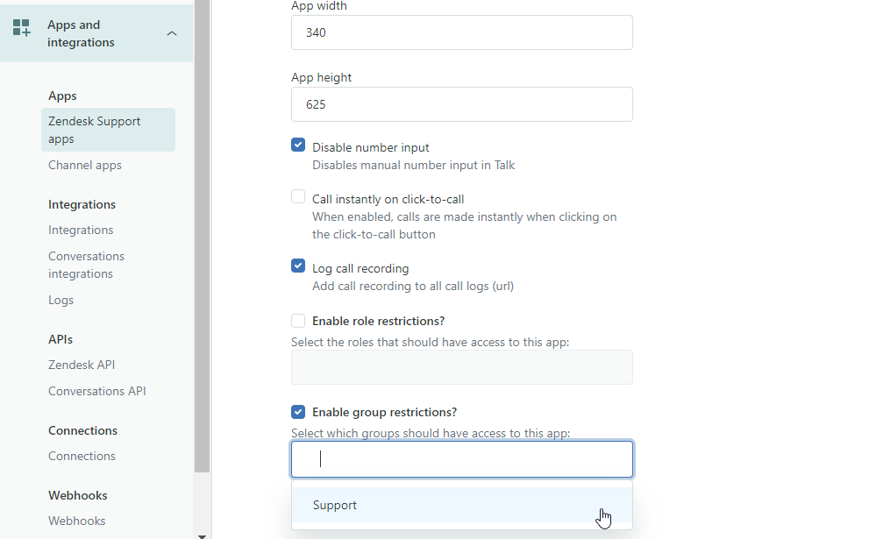Click the App width input field

point(462,32)
